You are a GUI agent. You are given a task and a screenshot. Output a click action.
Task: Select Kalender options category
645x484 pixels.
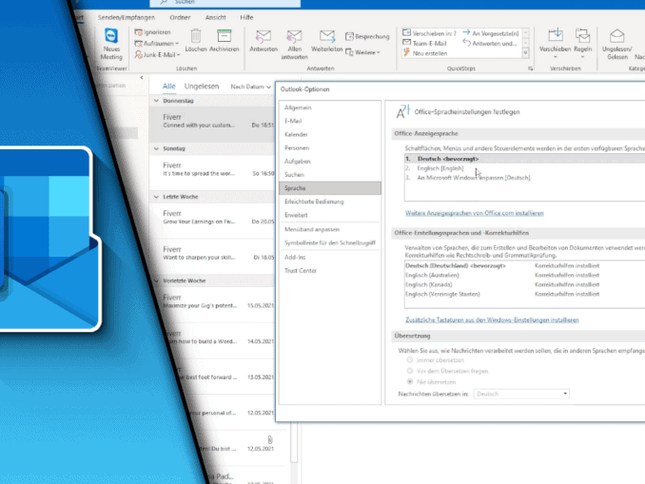[330, 134]
